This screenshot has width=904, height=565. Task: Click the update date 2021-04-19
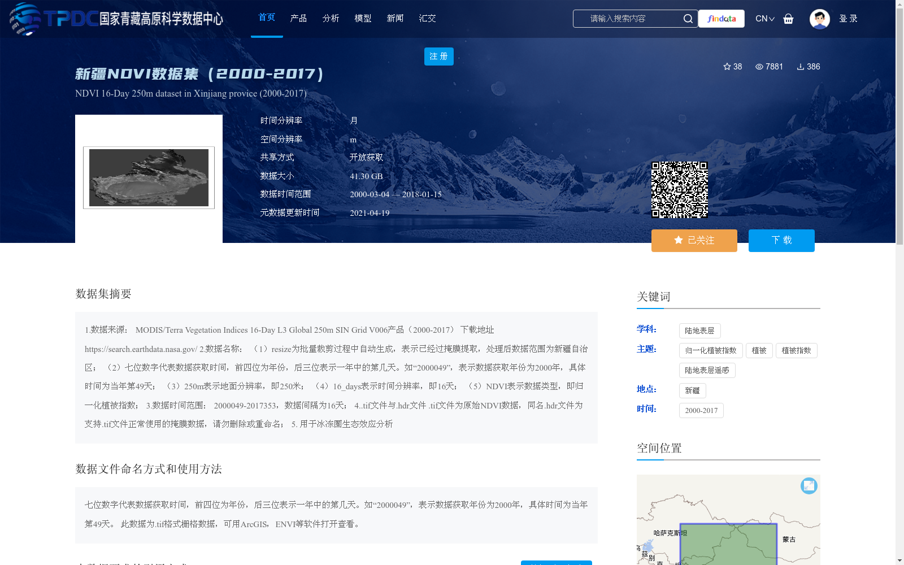click(x=370, y=213)
